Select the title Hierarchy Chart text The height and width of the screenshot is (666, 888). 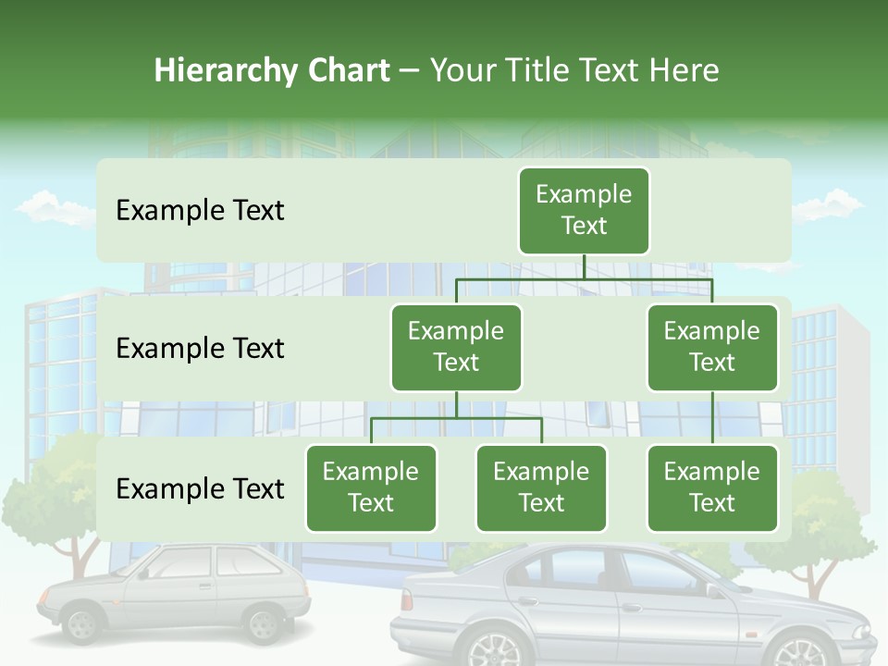[x=272, y=70]
